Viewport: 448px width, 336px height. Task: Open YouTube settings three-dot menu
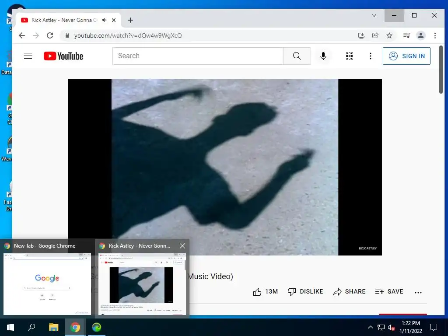370,56
